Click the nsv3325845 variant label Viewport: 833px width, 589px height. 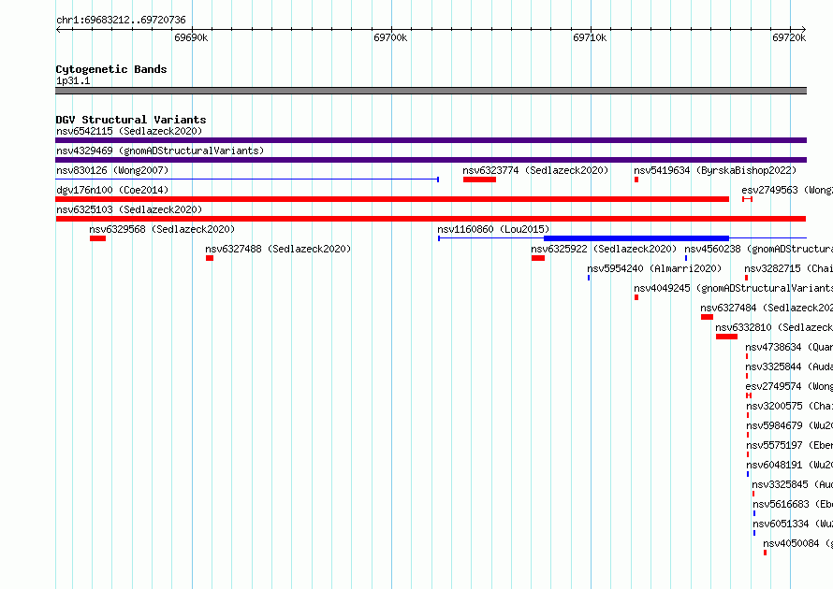tap(793, 484)
